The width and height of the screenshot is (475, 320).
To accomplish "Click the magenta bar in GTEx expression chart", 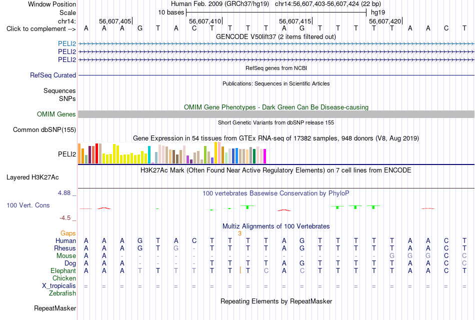I will click(265, 156).
